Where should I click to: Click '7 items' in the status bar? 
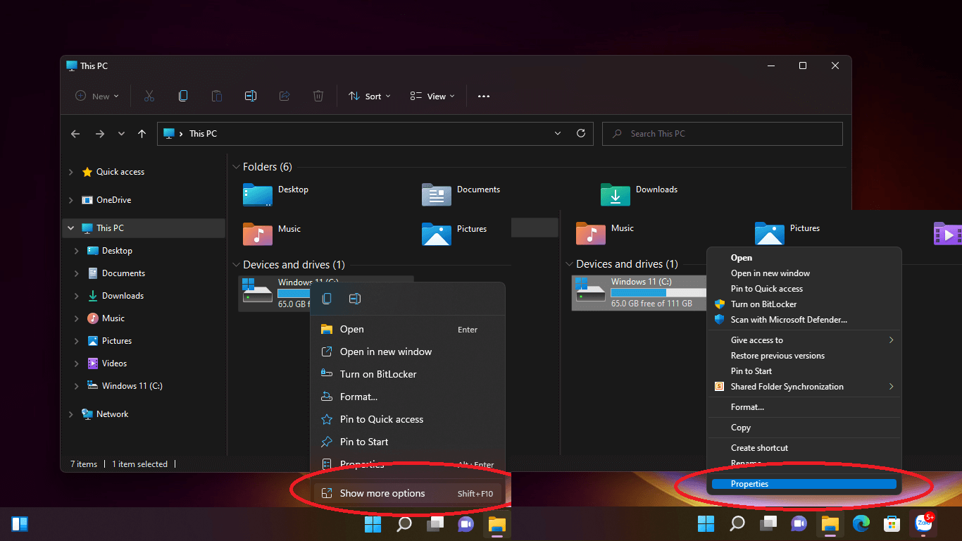(84, 464)
